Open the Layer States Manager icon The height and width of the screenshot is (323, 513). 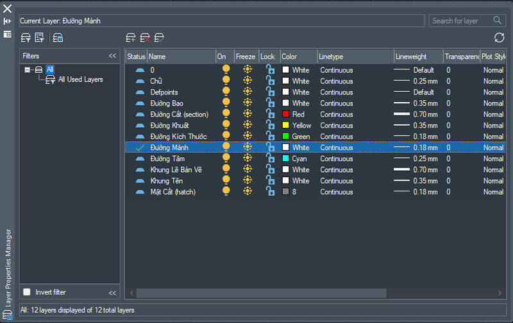(58, 38)
